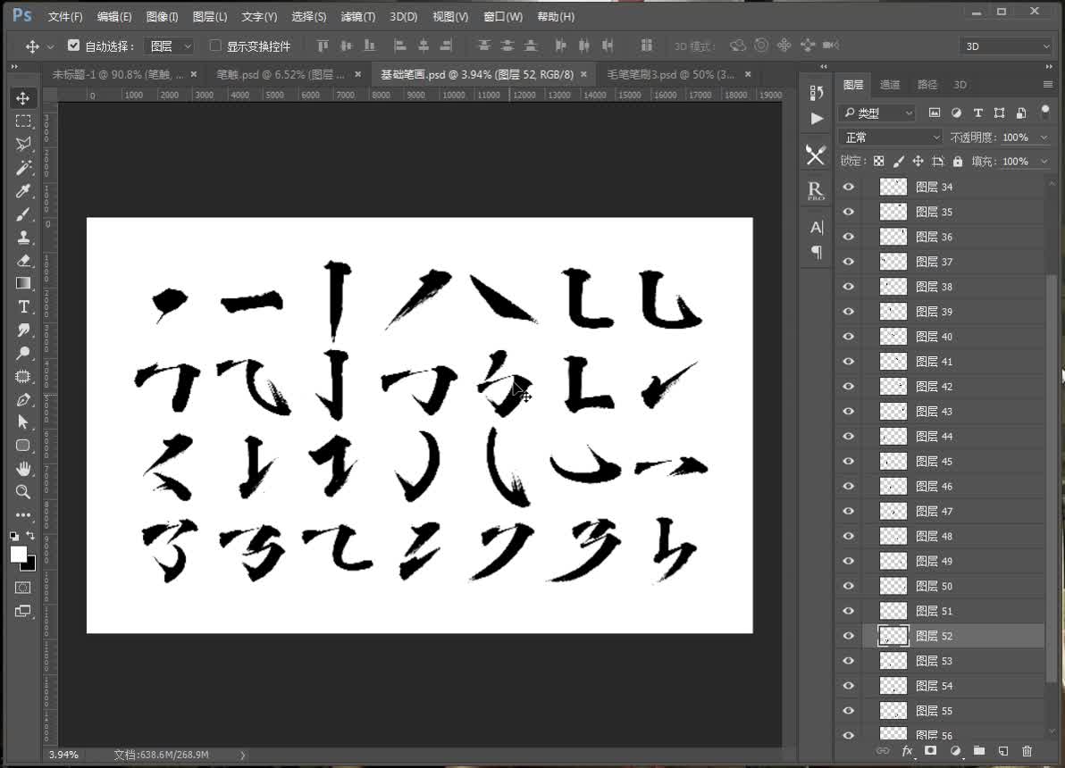Screen dimensions: 1065x768
Task: Open the 正常 blend mode dropdown
Action: click(889, 137)
